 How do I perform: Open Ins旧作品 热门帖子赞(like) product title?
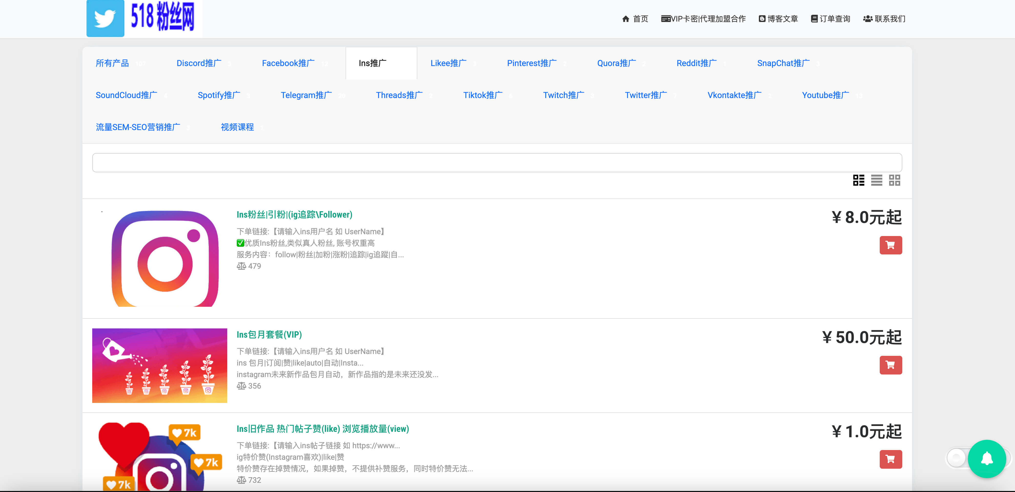point(323,429)
